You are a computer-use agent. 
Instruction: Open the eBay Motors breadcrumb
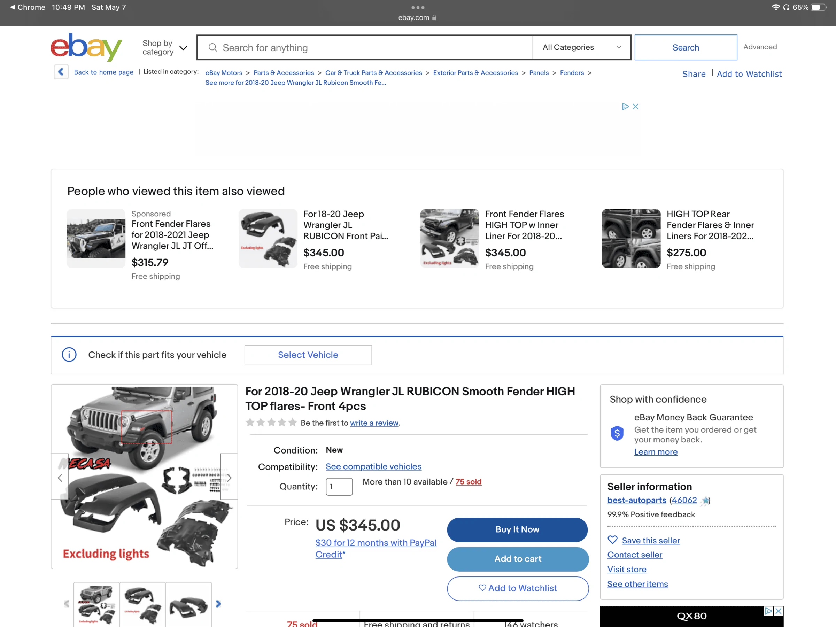click(x=224, y=72)
